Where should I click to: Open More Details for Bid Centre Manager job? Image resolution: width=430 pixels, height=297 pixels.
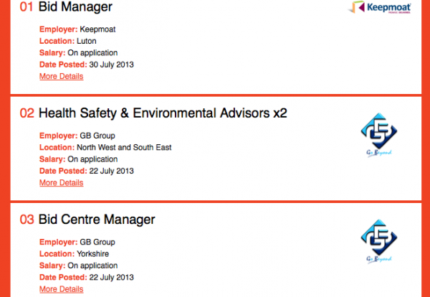[61, 289]
